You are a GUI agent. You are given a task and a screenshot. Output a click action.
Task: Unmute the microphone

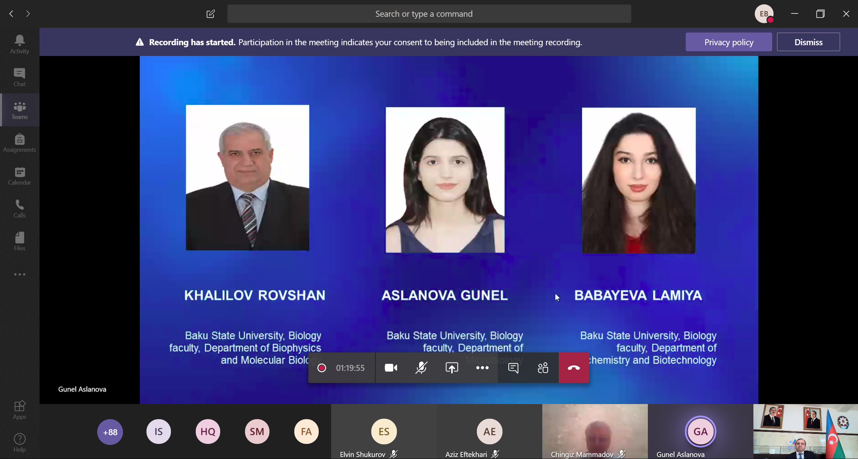point(421,368)
